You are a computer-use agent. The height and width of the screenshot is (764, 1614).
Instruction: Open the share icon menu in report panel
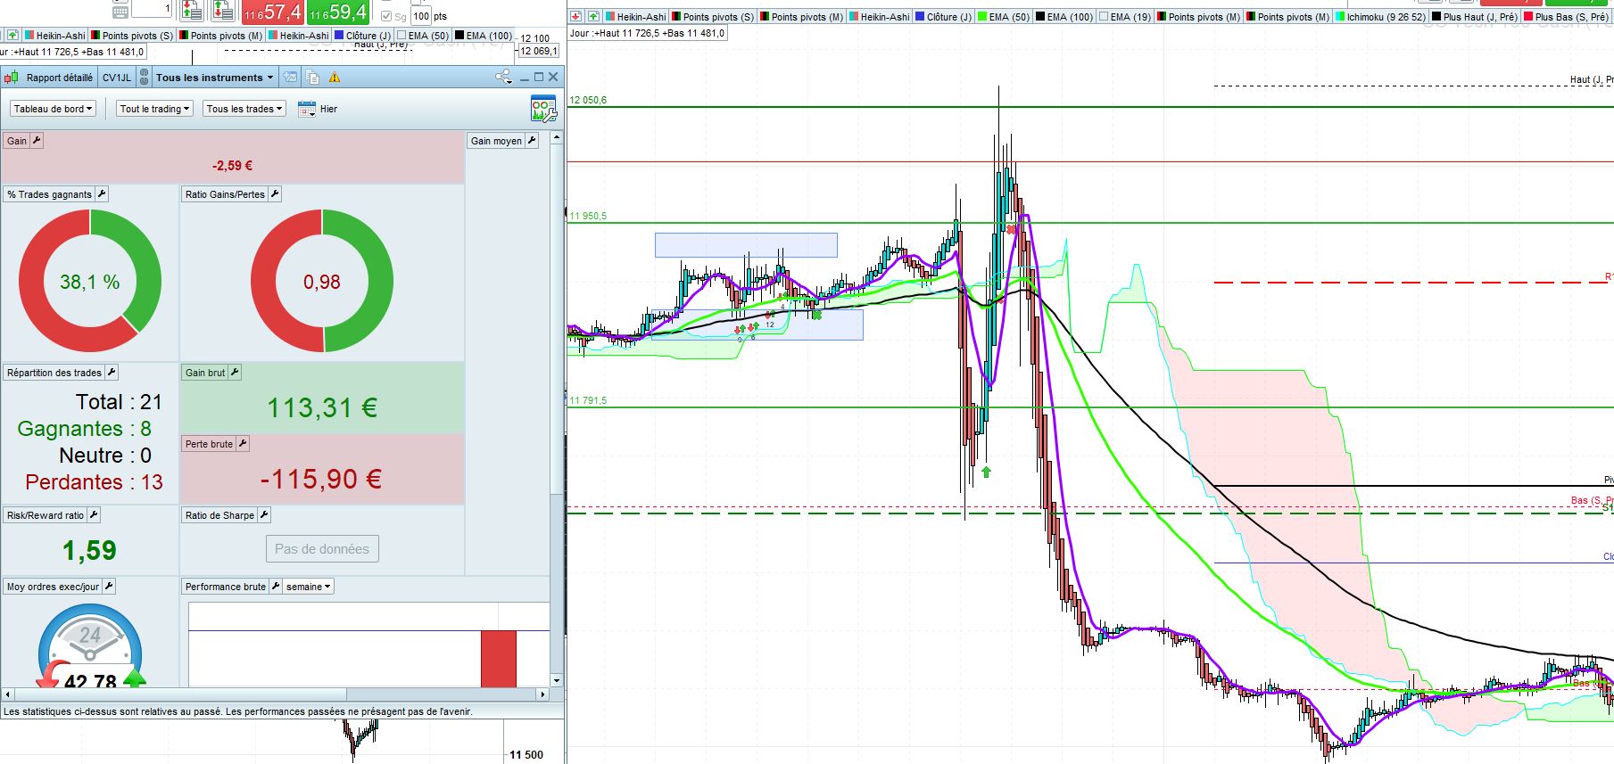point(503,78)
